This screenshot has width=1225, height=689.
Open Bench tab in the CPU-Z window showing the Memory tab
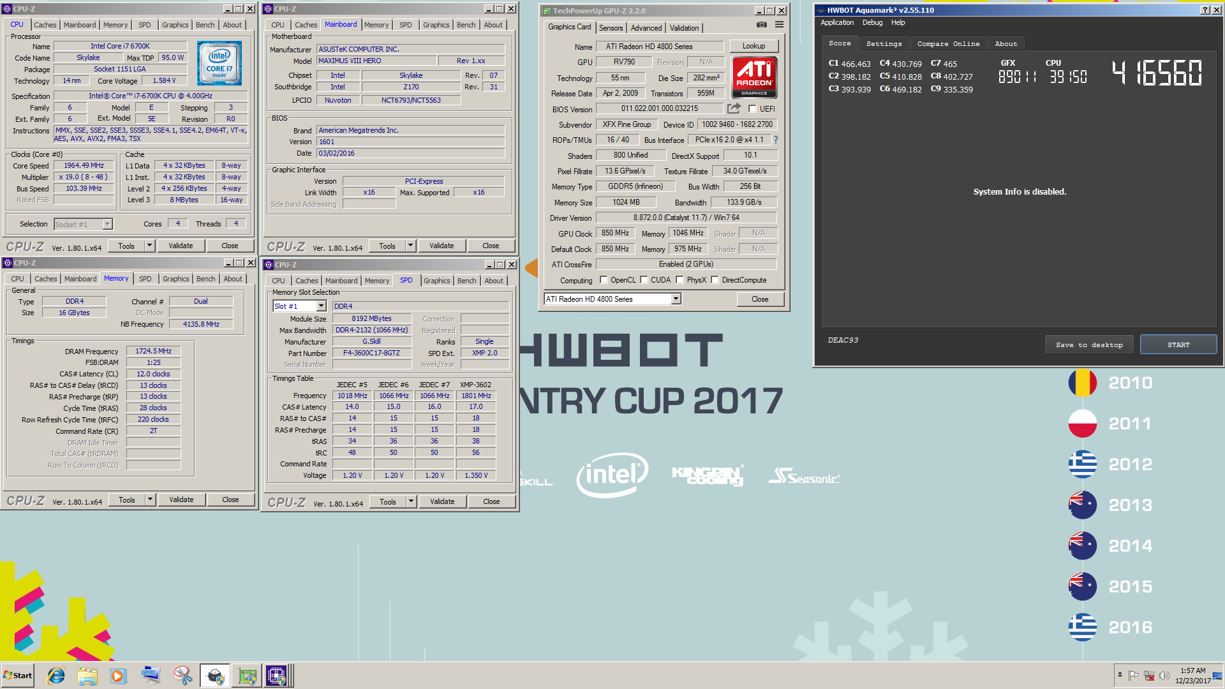205,279
